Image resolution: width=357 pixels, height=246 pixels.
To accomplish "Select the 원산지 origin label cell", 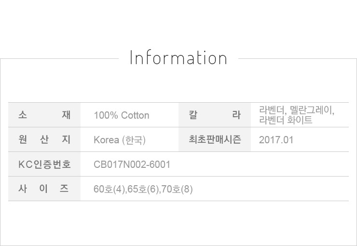I will (44, 140).
